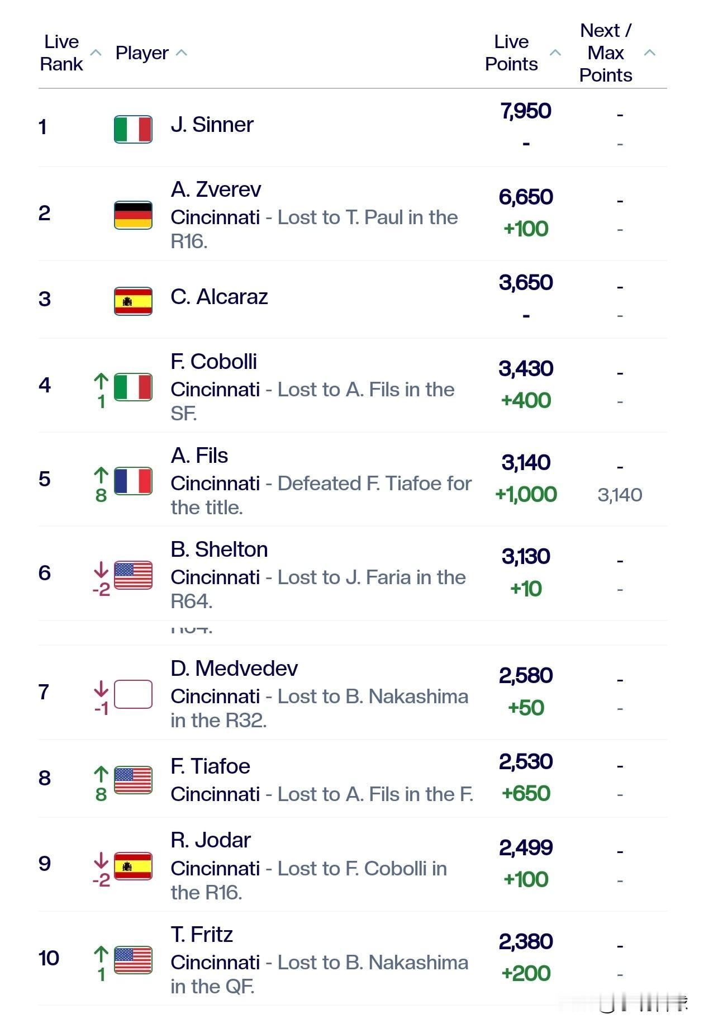Viewport: 704px width, 1028px height.
Task: Click the Live Points column header text
Action: point(511,53)
